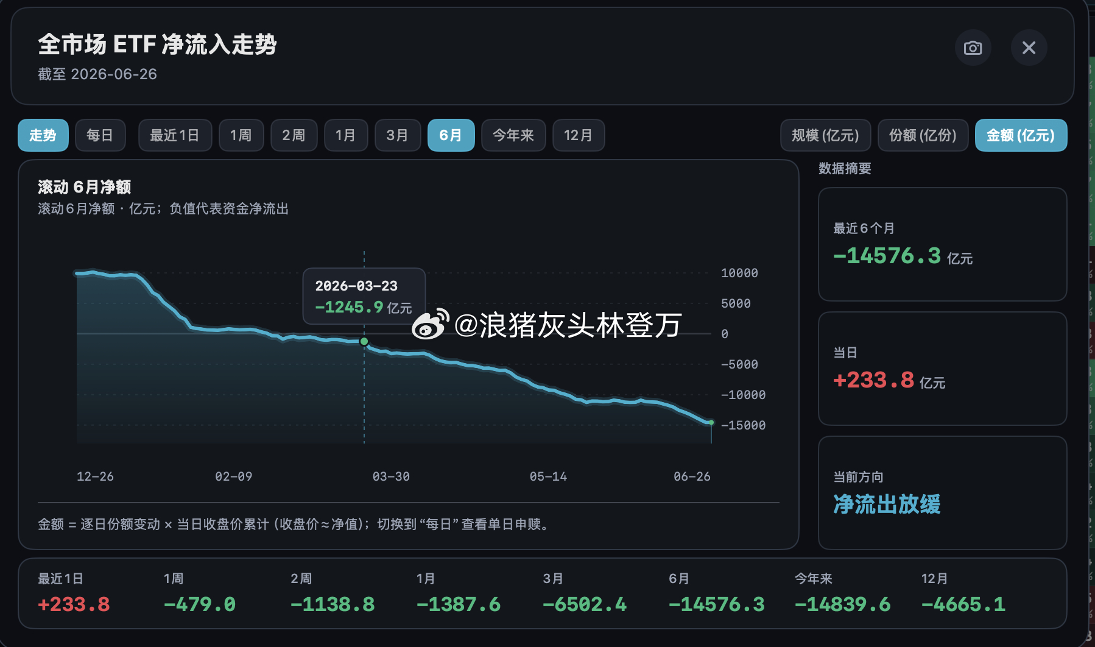The image size is (1095, 647).
Task: Click the 最近6个月 summary card value -14576.3
Action: pyautogui.click(x=887, y=256)
